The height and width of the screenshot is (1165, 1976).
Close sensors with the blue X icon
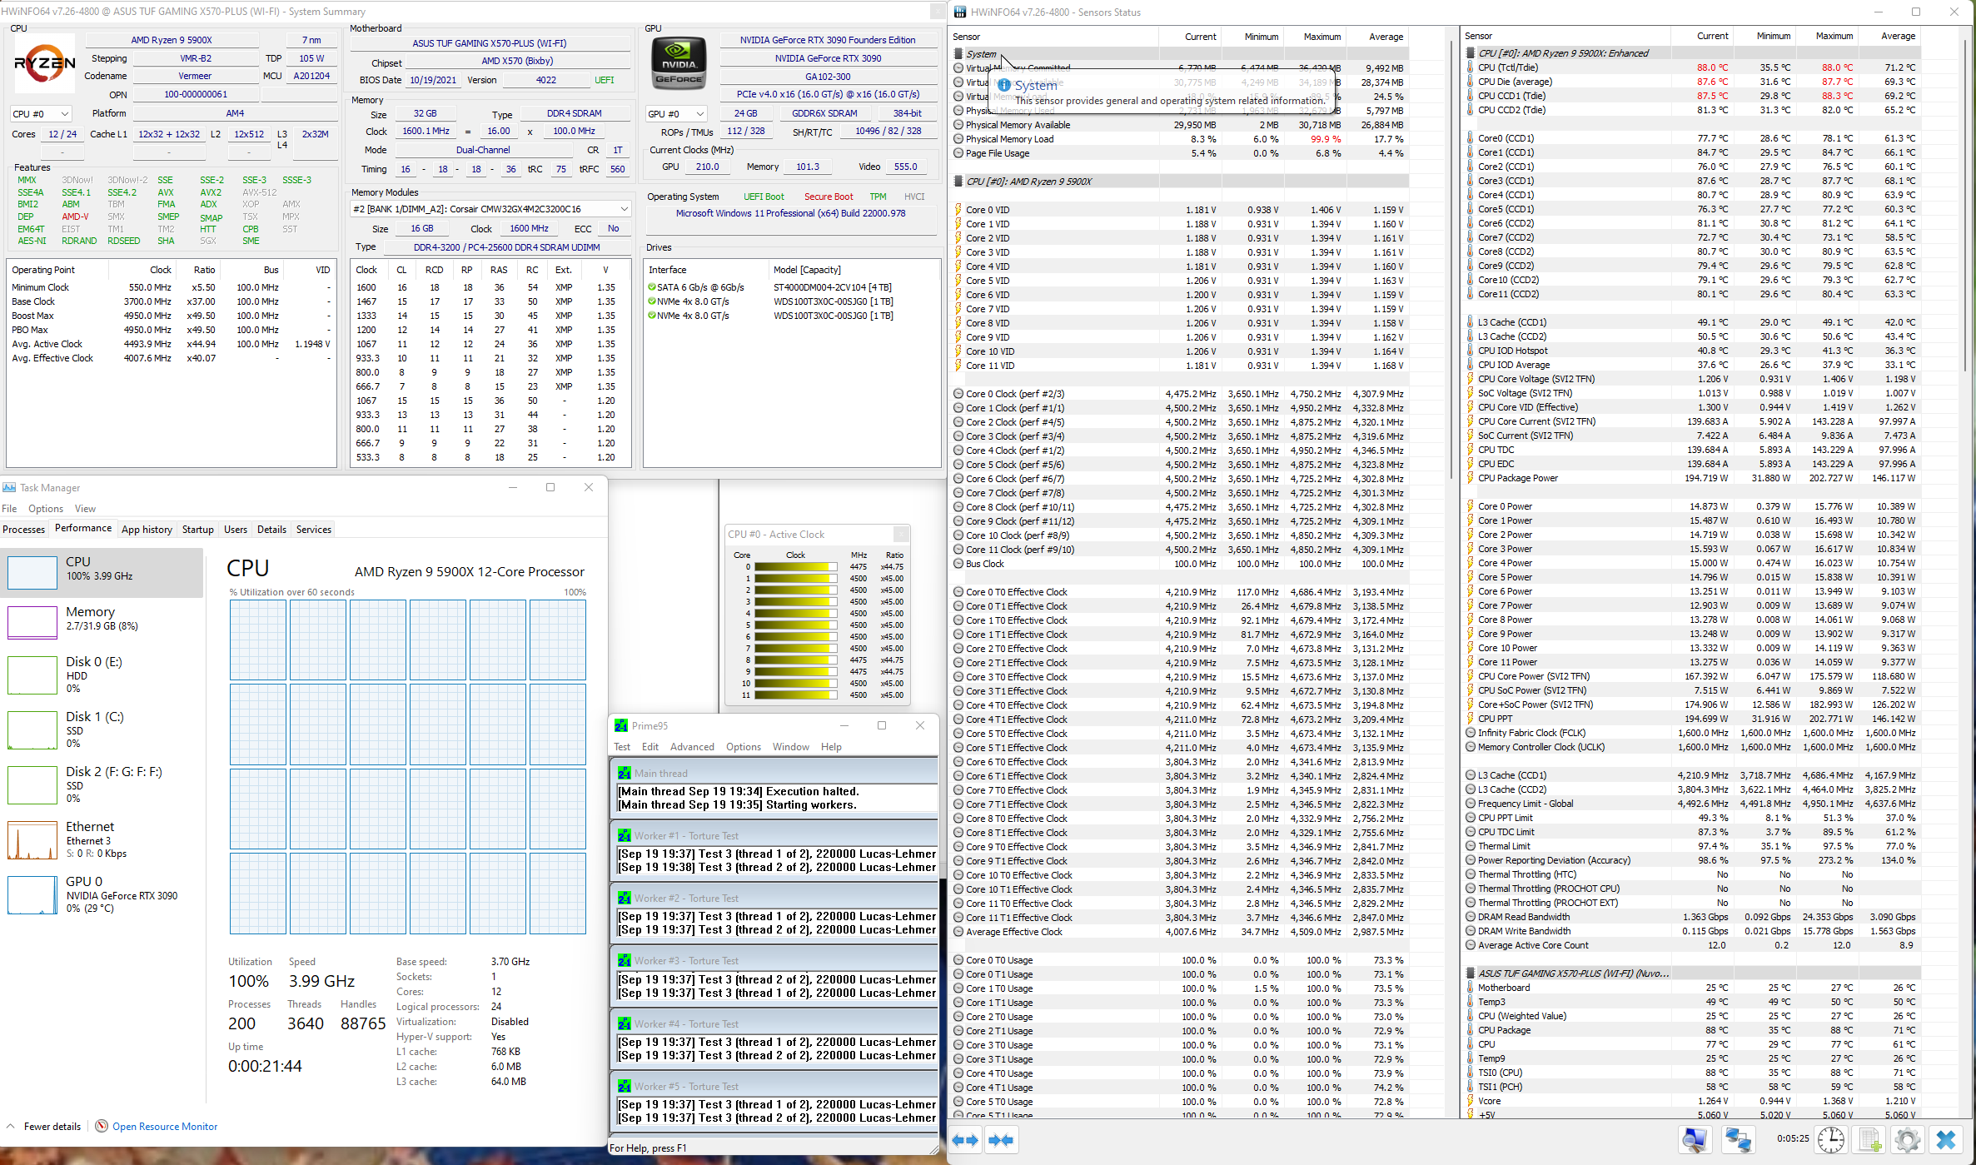[x=1946, y=1139]
